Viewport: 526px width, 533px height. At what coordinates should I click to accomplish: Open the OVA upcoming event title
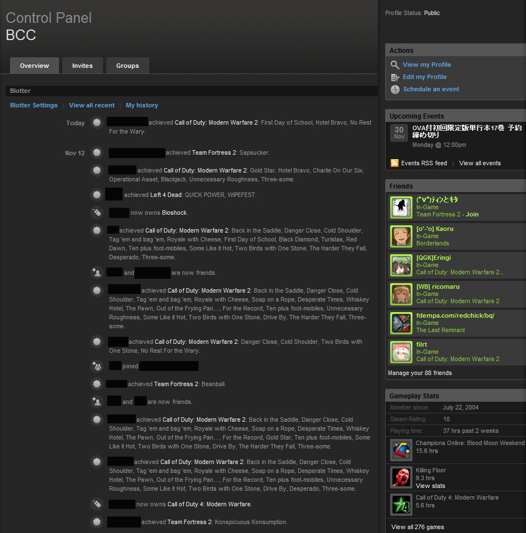[x=467, y=131]
